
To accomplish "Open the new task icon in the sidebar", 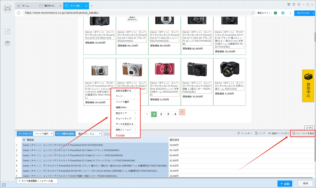I will (x=8, y=32).
